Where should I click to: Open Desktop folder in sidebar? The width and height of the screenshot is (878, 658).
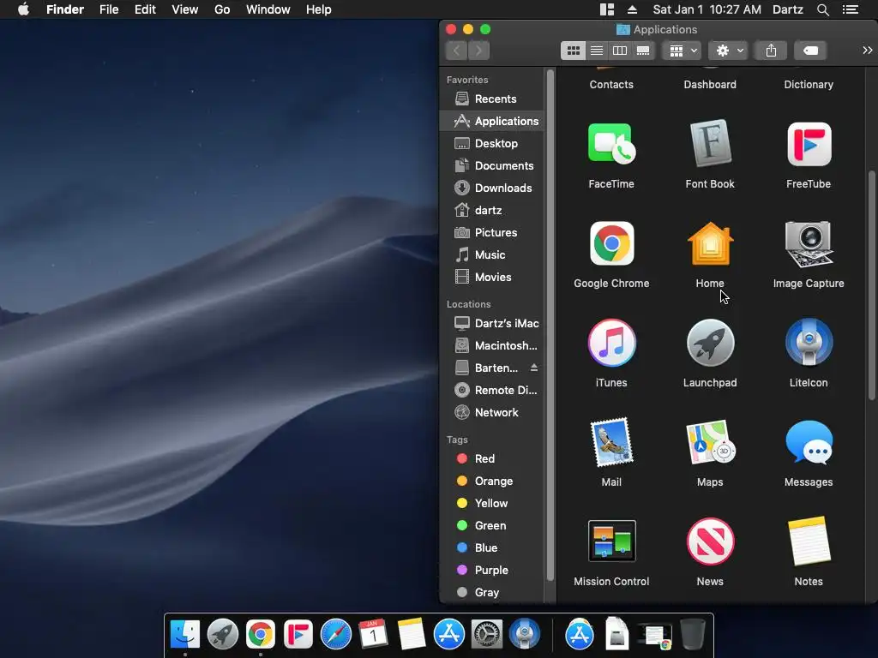pyautogui.click(x=493, y=143)
